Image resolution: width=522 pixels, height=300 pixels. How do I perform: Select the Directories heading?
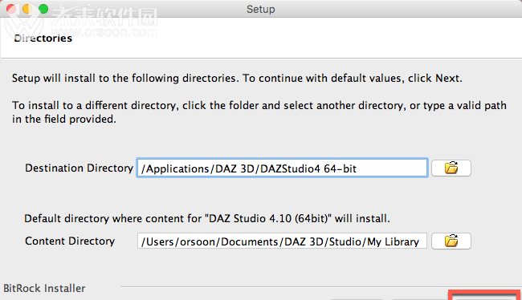pos(43,39)
